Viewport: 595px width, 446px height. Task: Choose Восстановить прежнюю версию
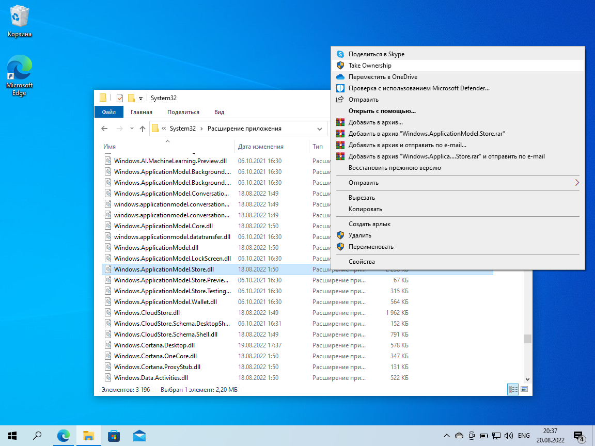point(458,168)
